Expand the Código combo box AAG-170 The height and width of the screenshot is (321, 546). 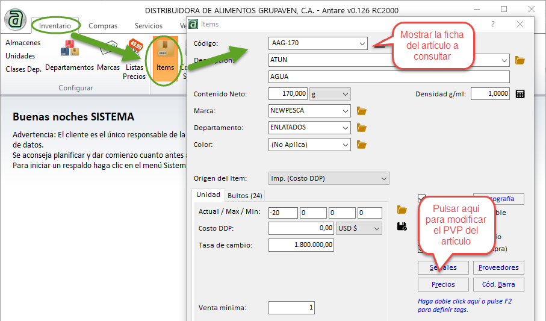pyautogui.click(x=362, y=43)
